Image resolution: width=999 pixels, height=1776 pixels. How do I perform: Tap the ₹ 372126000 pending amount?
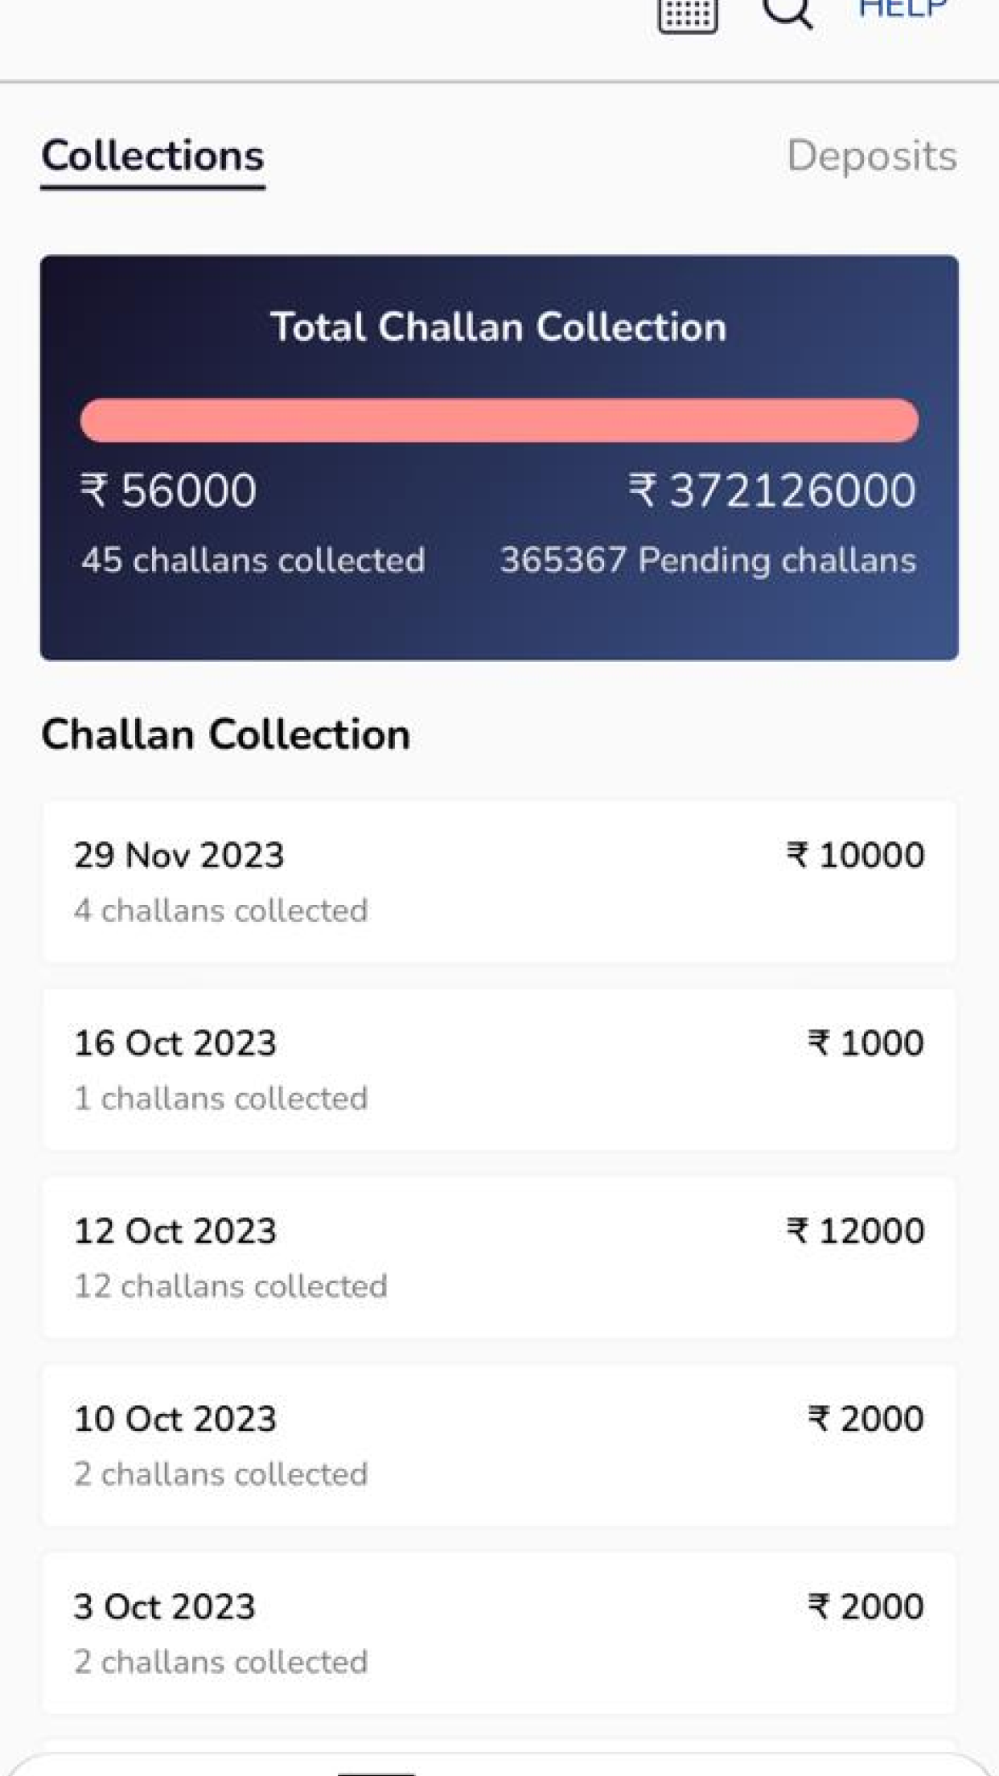tap(772, 490)
